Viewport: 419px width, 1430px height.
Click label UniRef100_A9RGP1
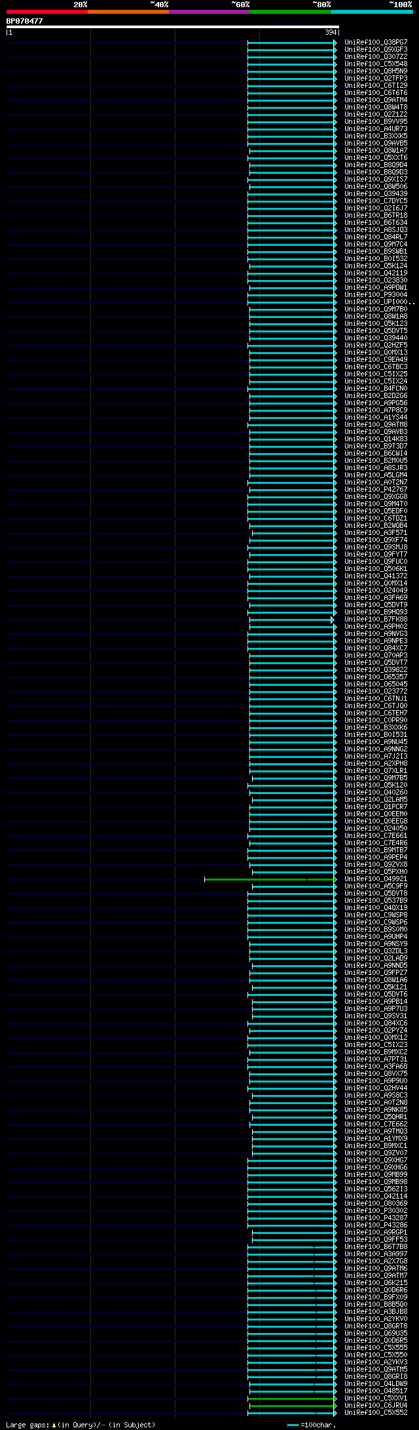point(376,1232)
